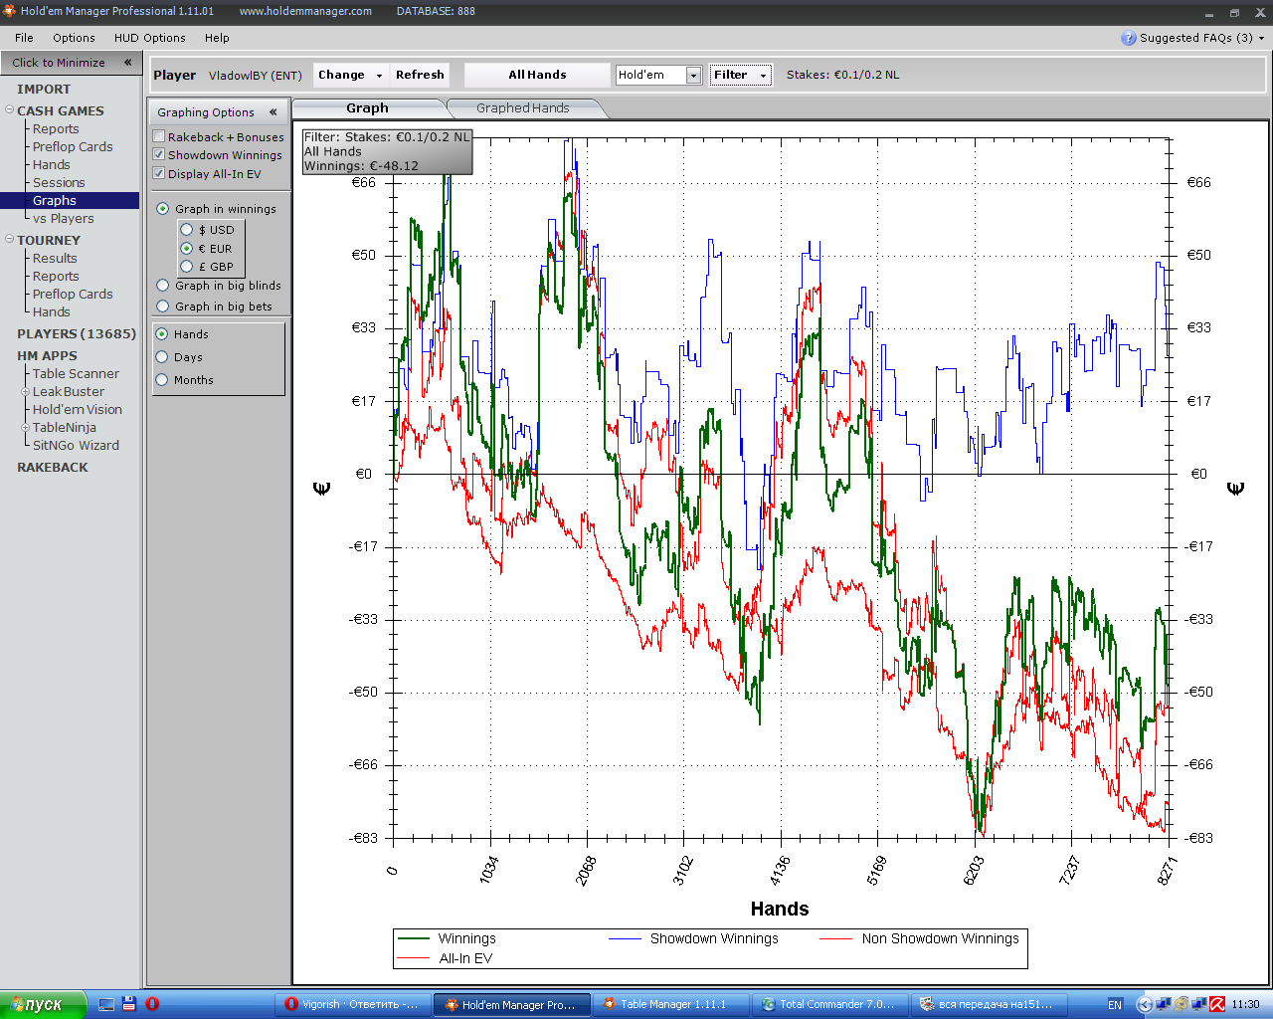Open the Hold'em game type dropdown
Viewport: 1273px width, 1019px height.
coord(693,76)
